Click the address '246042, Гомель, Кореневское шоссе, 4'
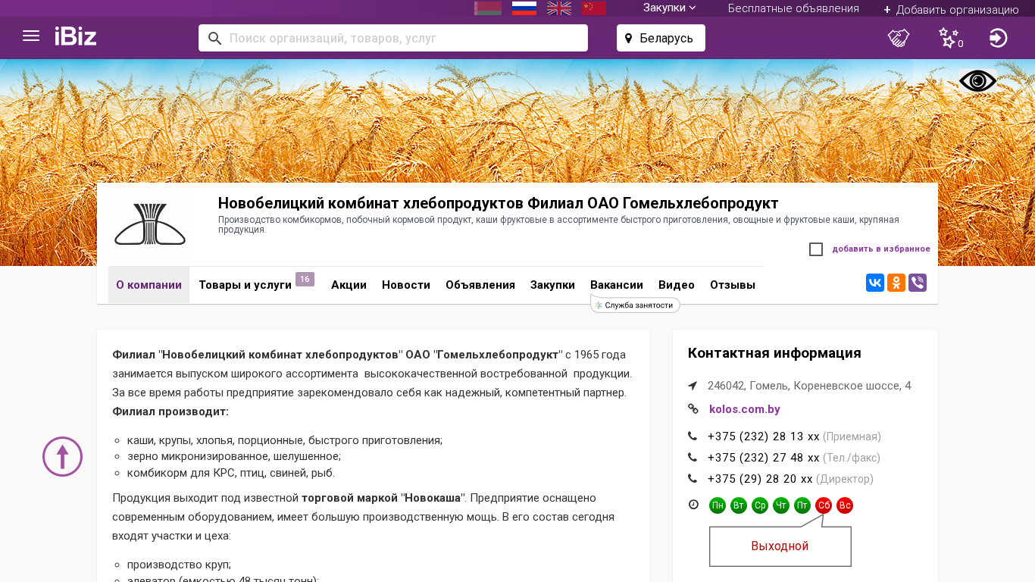The height and width of the screenshot is (582, 1035). 809,386
